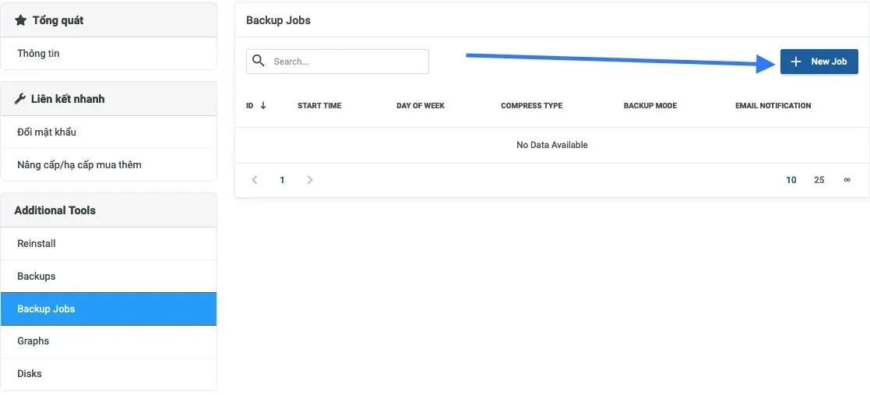This screenshot has height=395, width=870.
Task: Click the wrench icon beside Liên kết nhanh
Action: 20,99
